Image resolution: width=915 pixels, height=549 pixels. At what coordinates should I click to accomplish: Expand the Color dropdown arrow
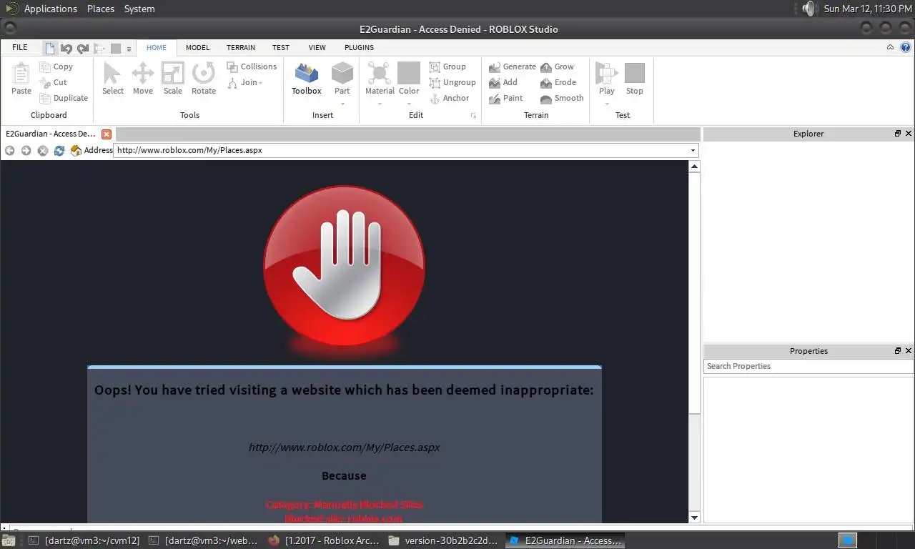click(x=409, y=104)
